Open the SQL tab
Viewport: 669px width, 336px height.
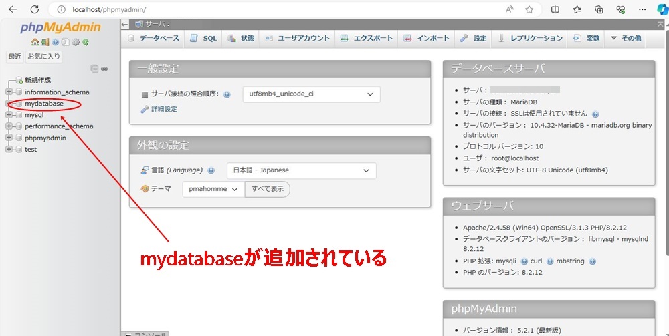204,38
